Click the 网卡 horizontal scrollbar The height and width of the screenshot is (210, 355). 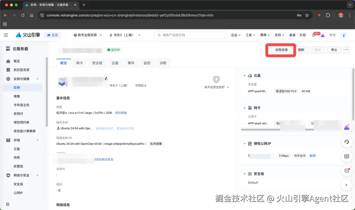point(277,130)
